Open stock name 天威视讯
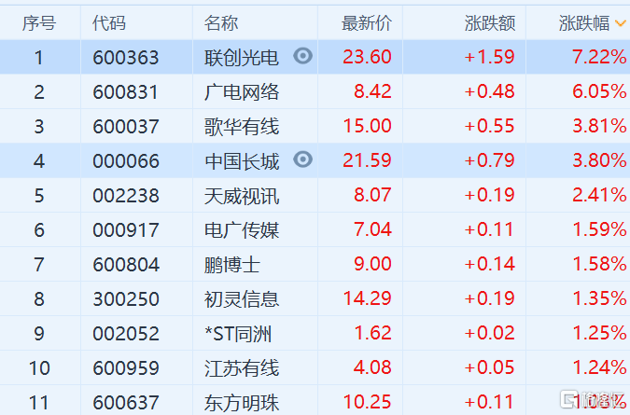Image resolution: width=630 pixels, height=415 pixels. pyautogui.click(x=242, y=196)
